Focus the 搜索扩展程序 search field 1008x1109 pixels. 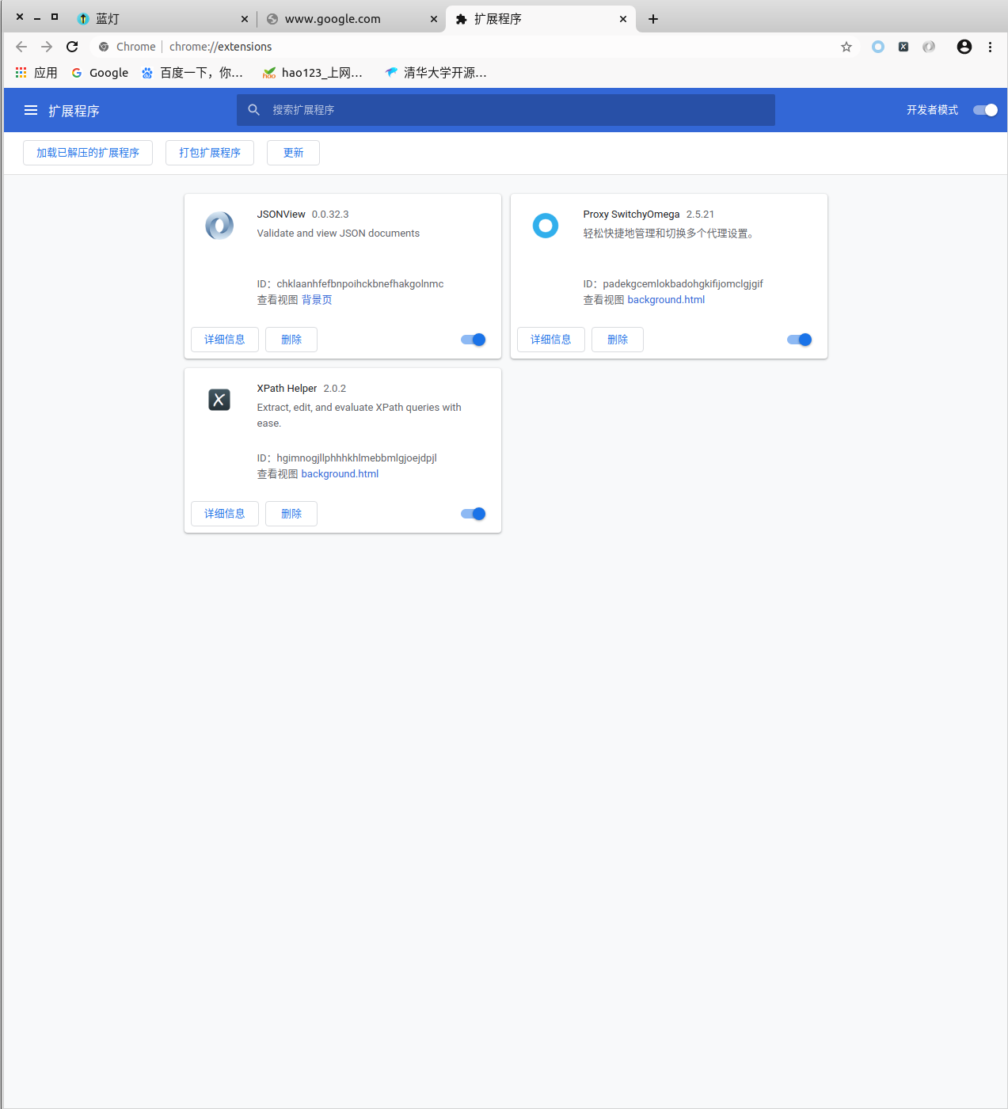506,110
